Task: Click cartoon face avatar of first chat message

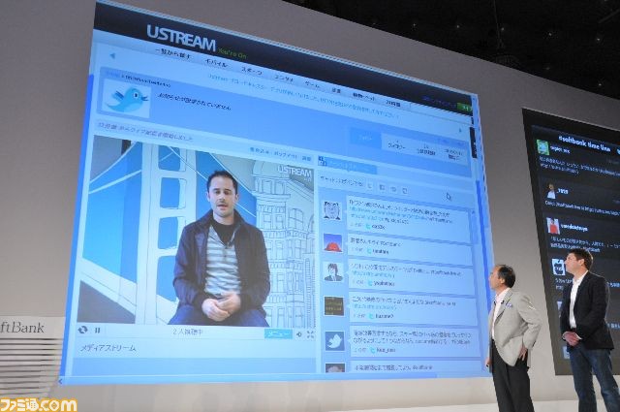Action: coord(332,210)
